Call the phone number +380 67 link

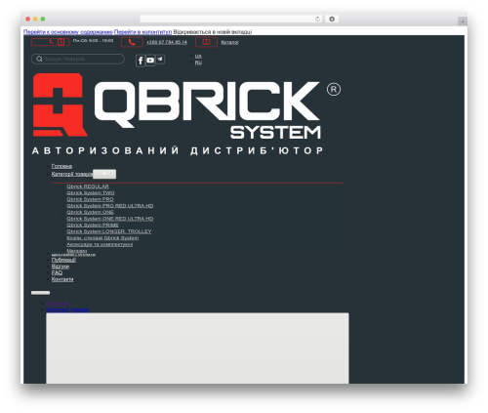167,42
